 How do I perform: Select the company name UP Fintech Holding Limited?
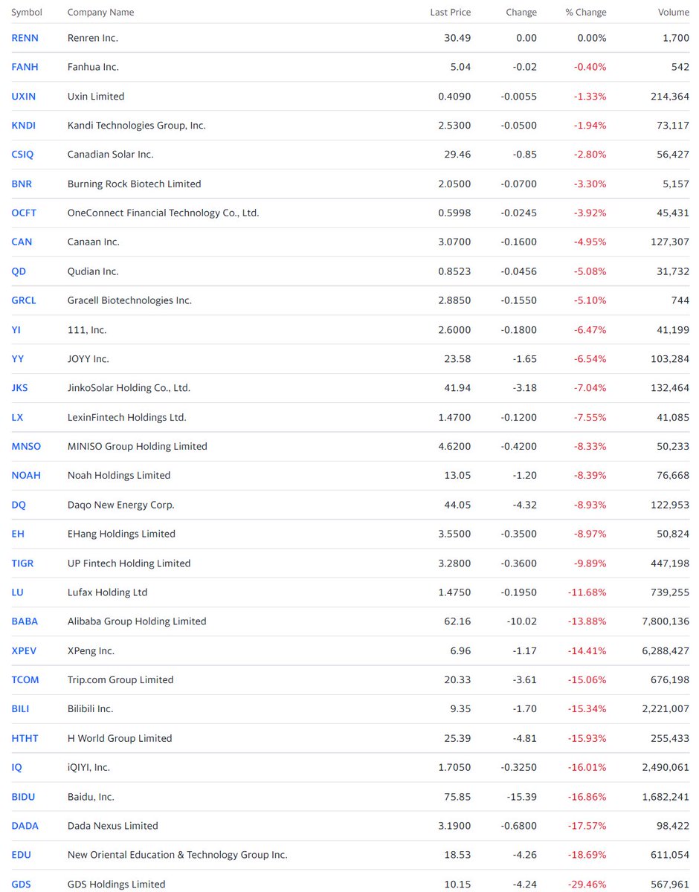(x=129, y=563)
